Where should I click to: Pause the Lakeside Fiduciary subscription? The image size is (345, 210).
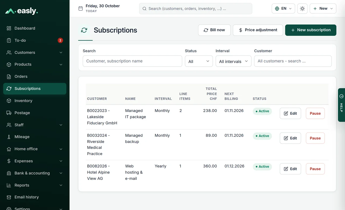315,113
